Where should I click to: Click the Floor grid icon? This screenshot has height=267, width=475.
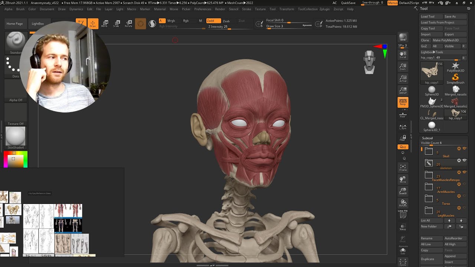tap(403, 114)
